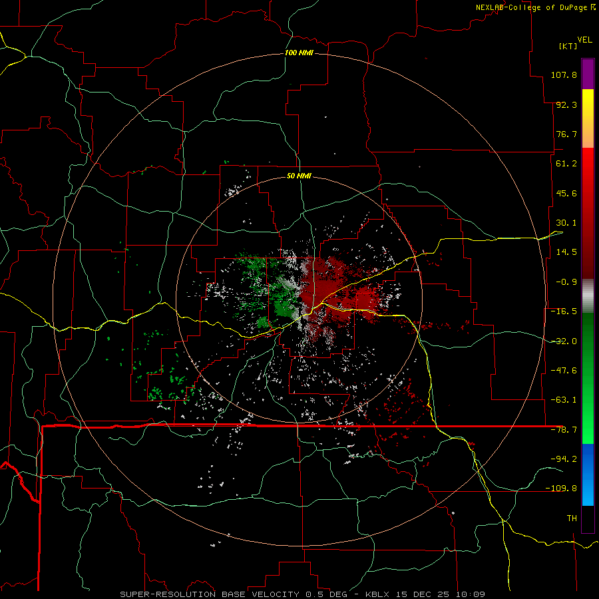Viewport: 599px width, 599px height.
Task: Click the -78.7 velocity scale value
Action: tap(564, 430)
